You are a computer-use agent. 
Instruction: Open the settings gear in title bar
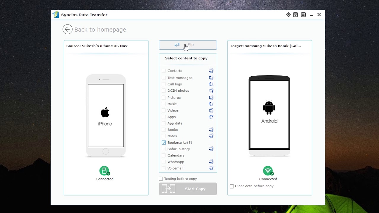[x=288, y=15]
